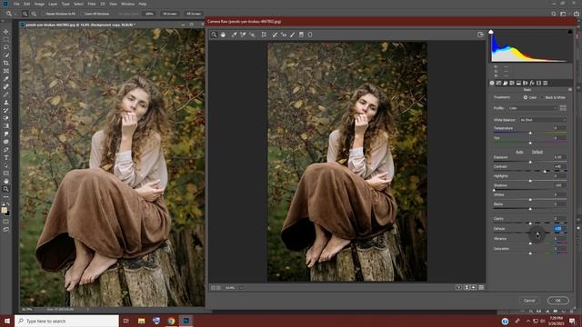Select Camera Raw Hand tool
Viewport: 582px width, 327px height.
[223, 35]
